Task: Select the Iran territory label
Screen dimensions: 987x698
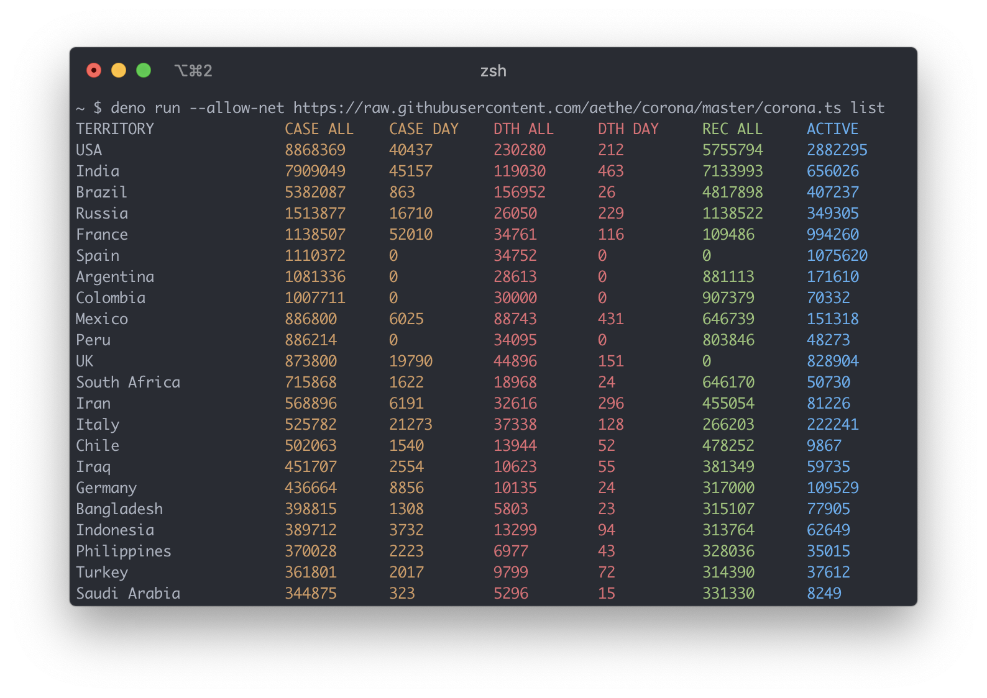Action: (93, 404)
